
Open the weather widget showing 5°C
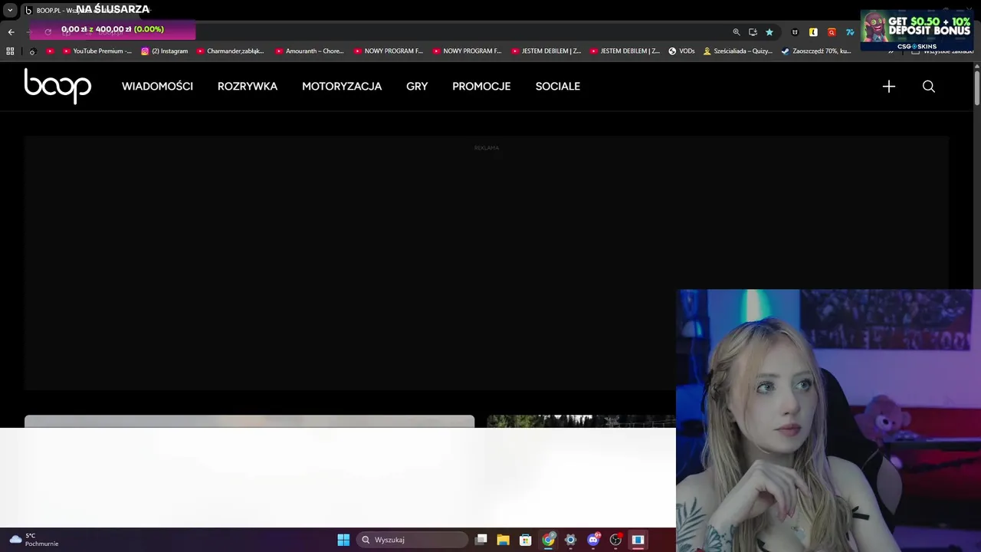pyautogui.click(x=34, y=540)
